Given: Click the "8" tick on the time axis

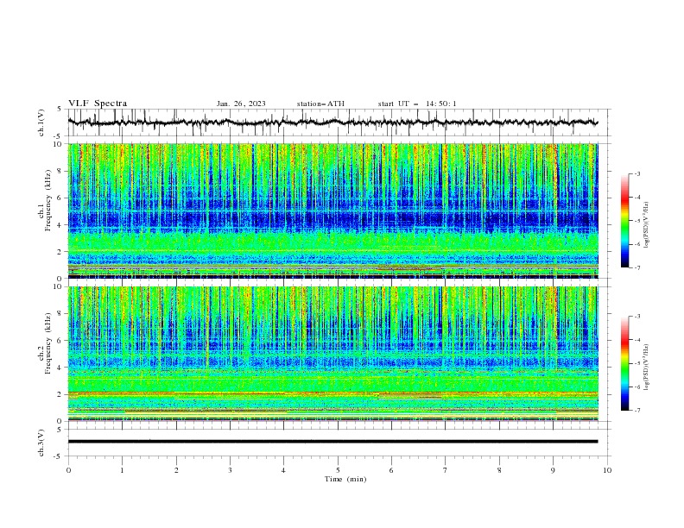Looking at the screenshot, I should pyautogui.click(x=499, y=470).
